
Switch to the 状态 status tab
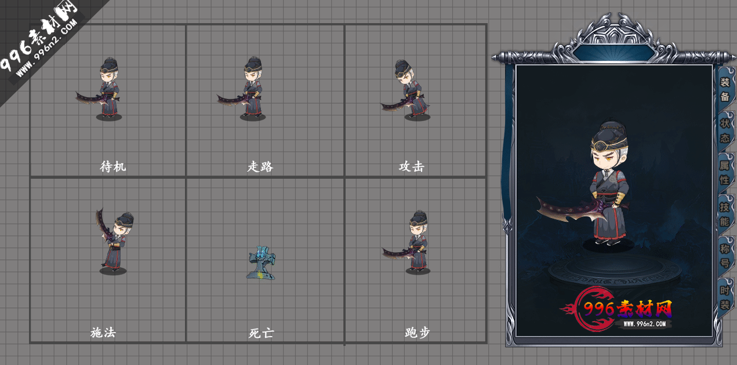tap(725, 131)
